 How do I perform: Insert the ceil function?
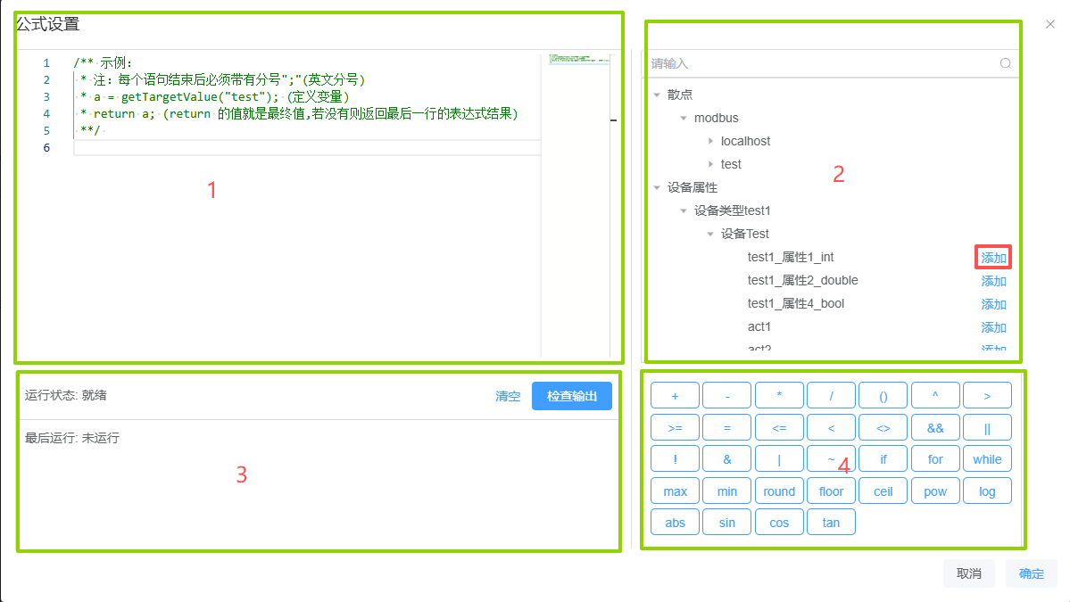[883, 491]
